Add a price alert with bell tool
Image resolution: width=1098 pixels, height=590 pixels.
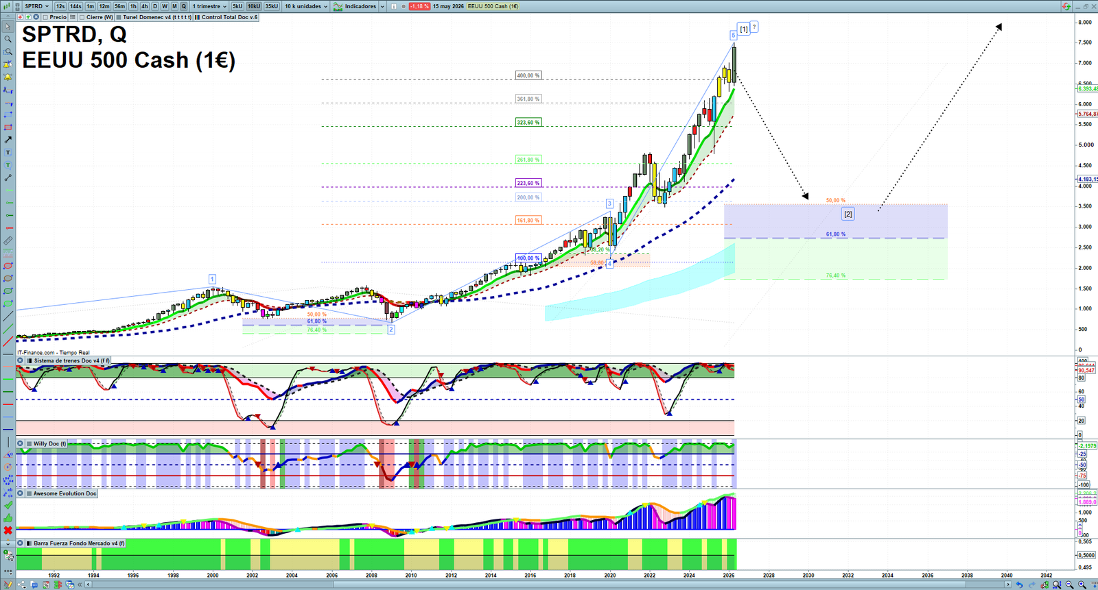coord(8,64)
